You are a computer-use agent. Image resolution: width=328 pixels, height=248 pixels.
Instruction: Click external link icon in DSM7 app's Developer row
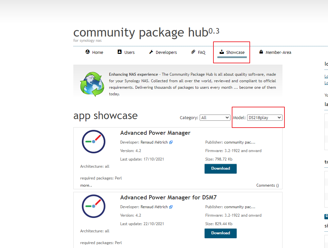pyautogui.click(x=171, y=207)
